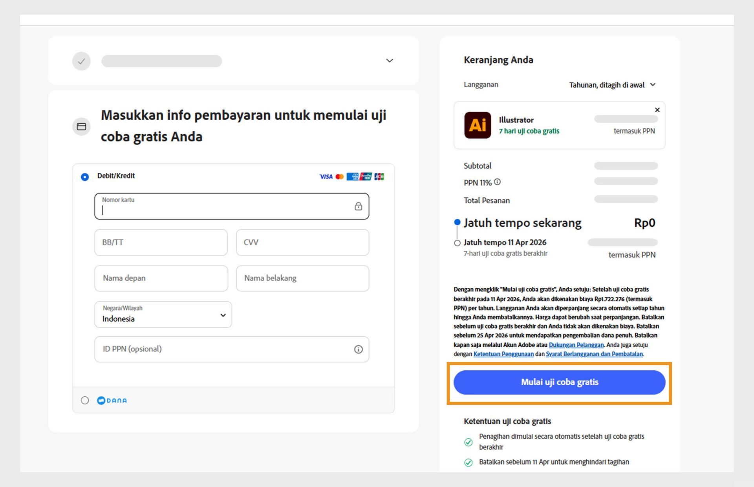Remove Illustrator from the cart with X
Image resolution: width=754 pixels, height=487 pixels.
click(657, 110)
